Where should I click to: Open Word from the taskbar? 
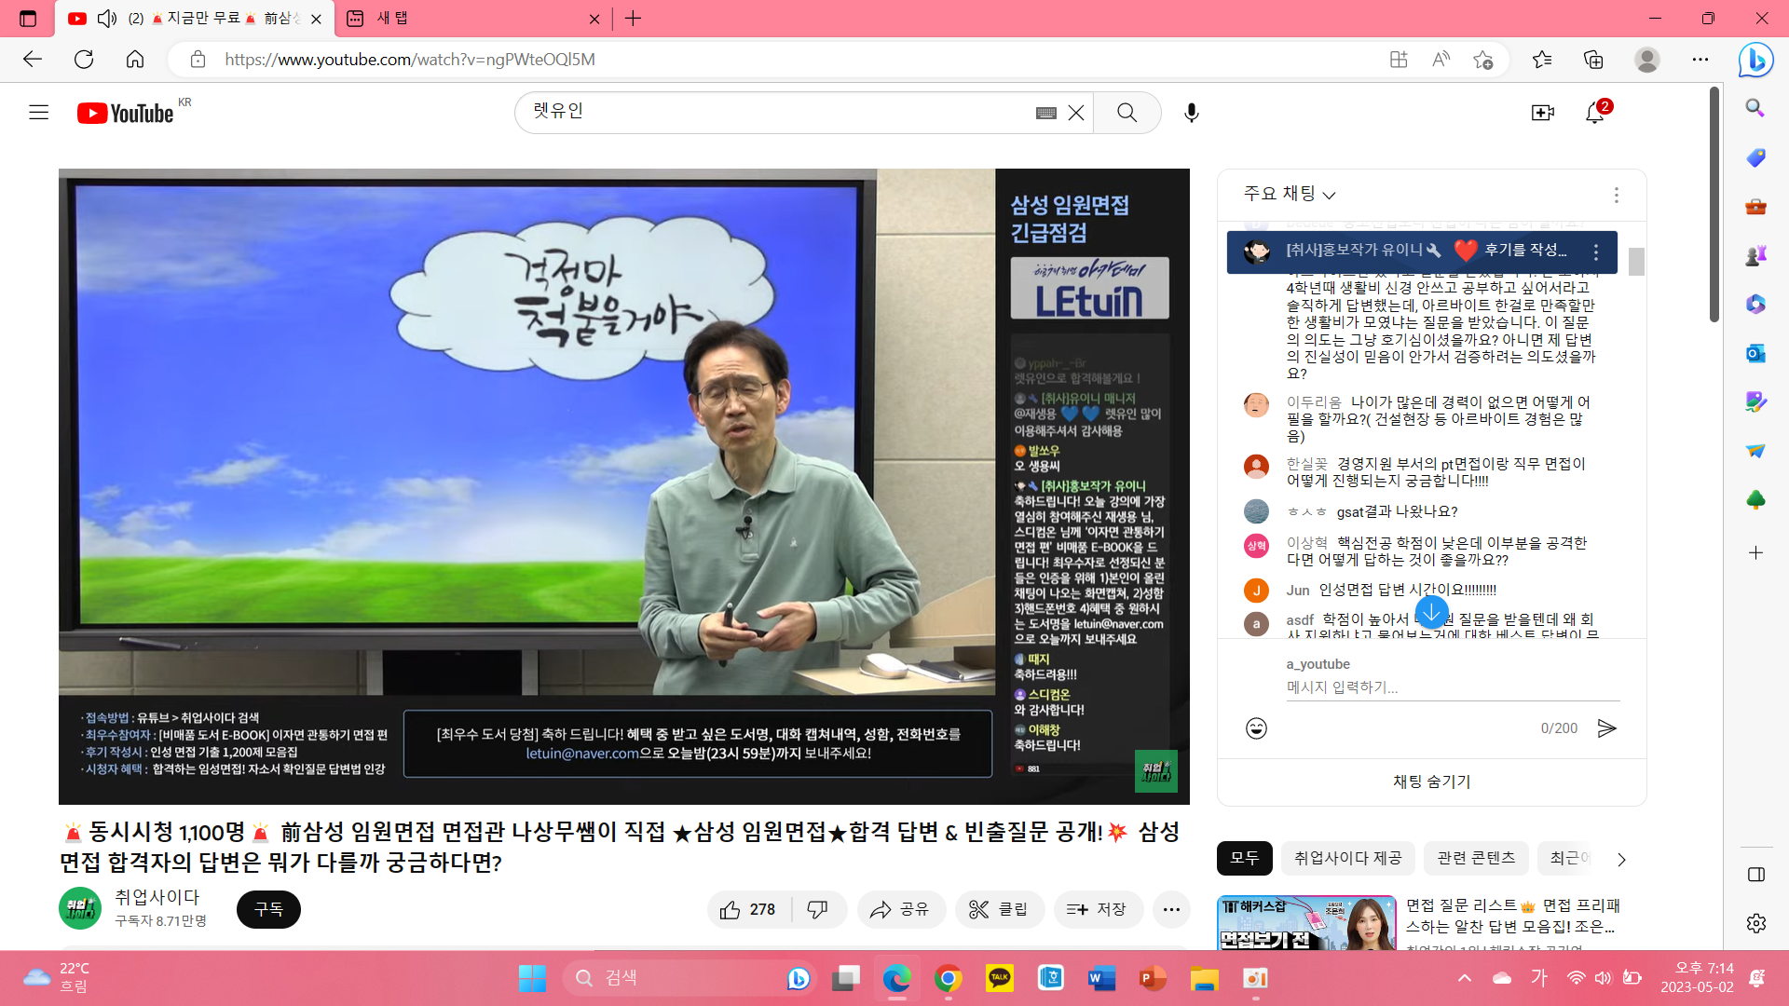pyautogui.click(x=1101, y=978)
